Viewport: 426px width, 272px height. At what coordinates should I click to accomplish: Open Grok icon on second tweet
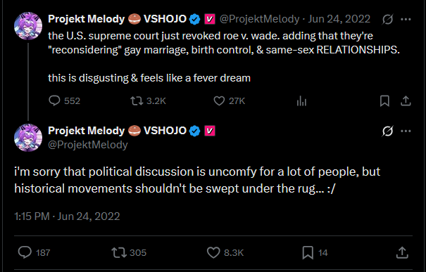pyautogui.click(x=387, y=131)
